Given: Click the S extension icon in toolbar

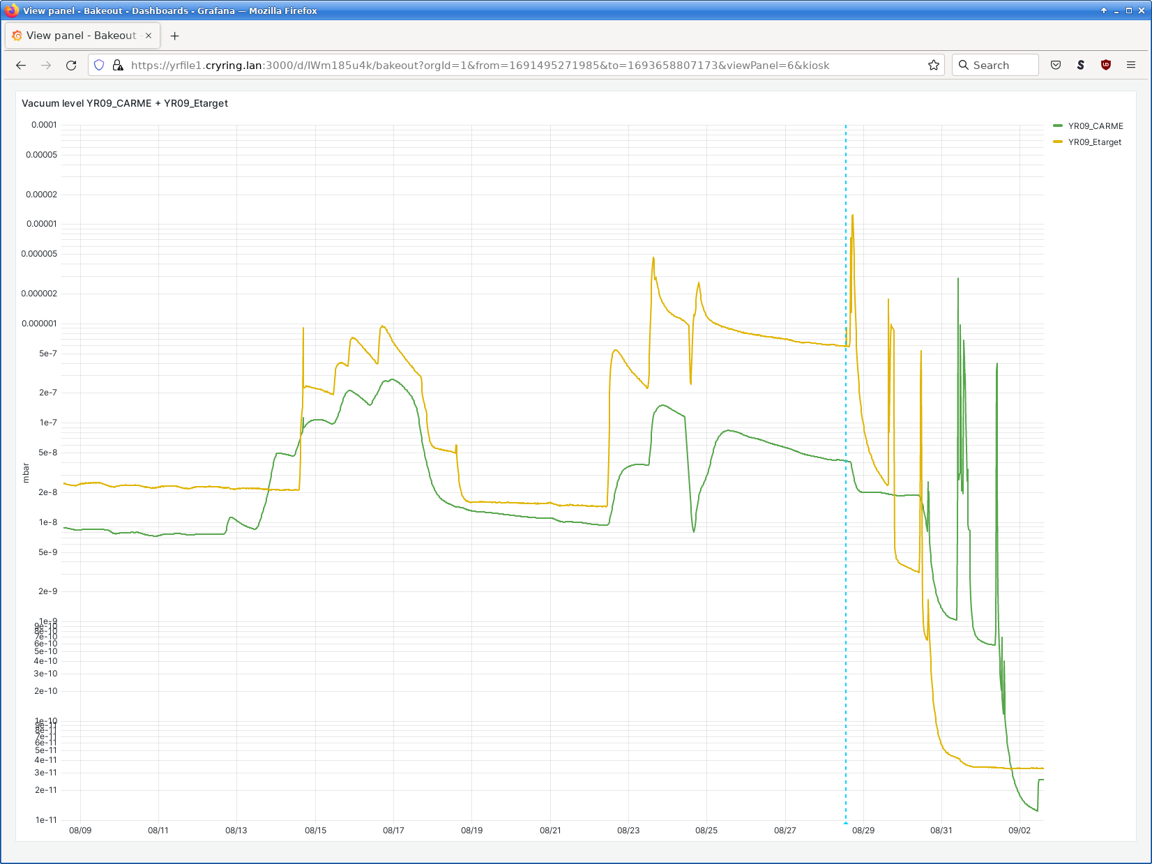Looking at the screenshot, I should click(1081, 65).
